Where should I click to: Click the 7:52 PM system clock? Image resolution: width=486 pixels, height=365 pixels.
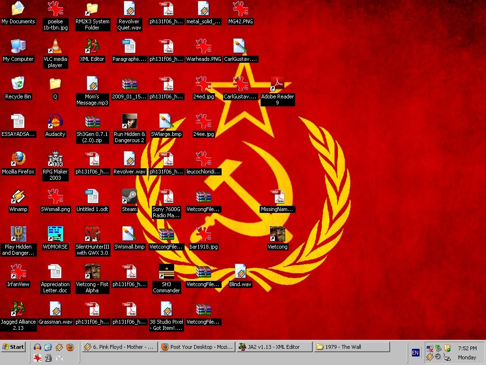[x=467, y=348]
